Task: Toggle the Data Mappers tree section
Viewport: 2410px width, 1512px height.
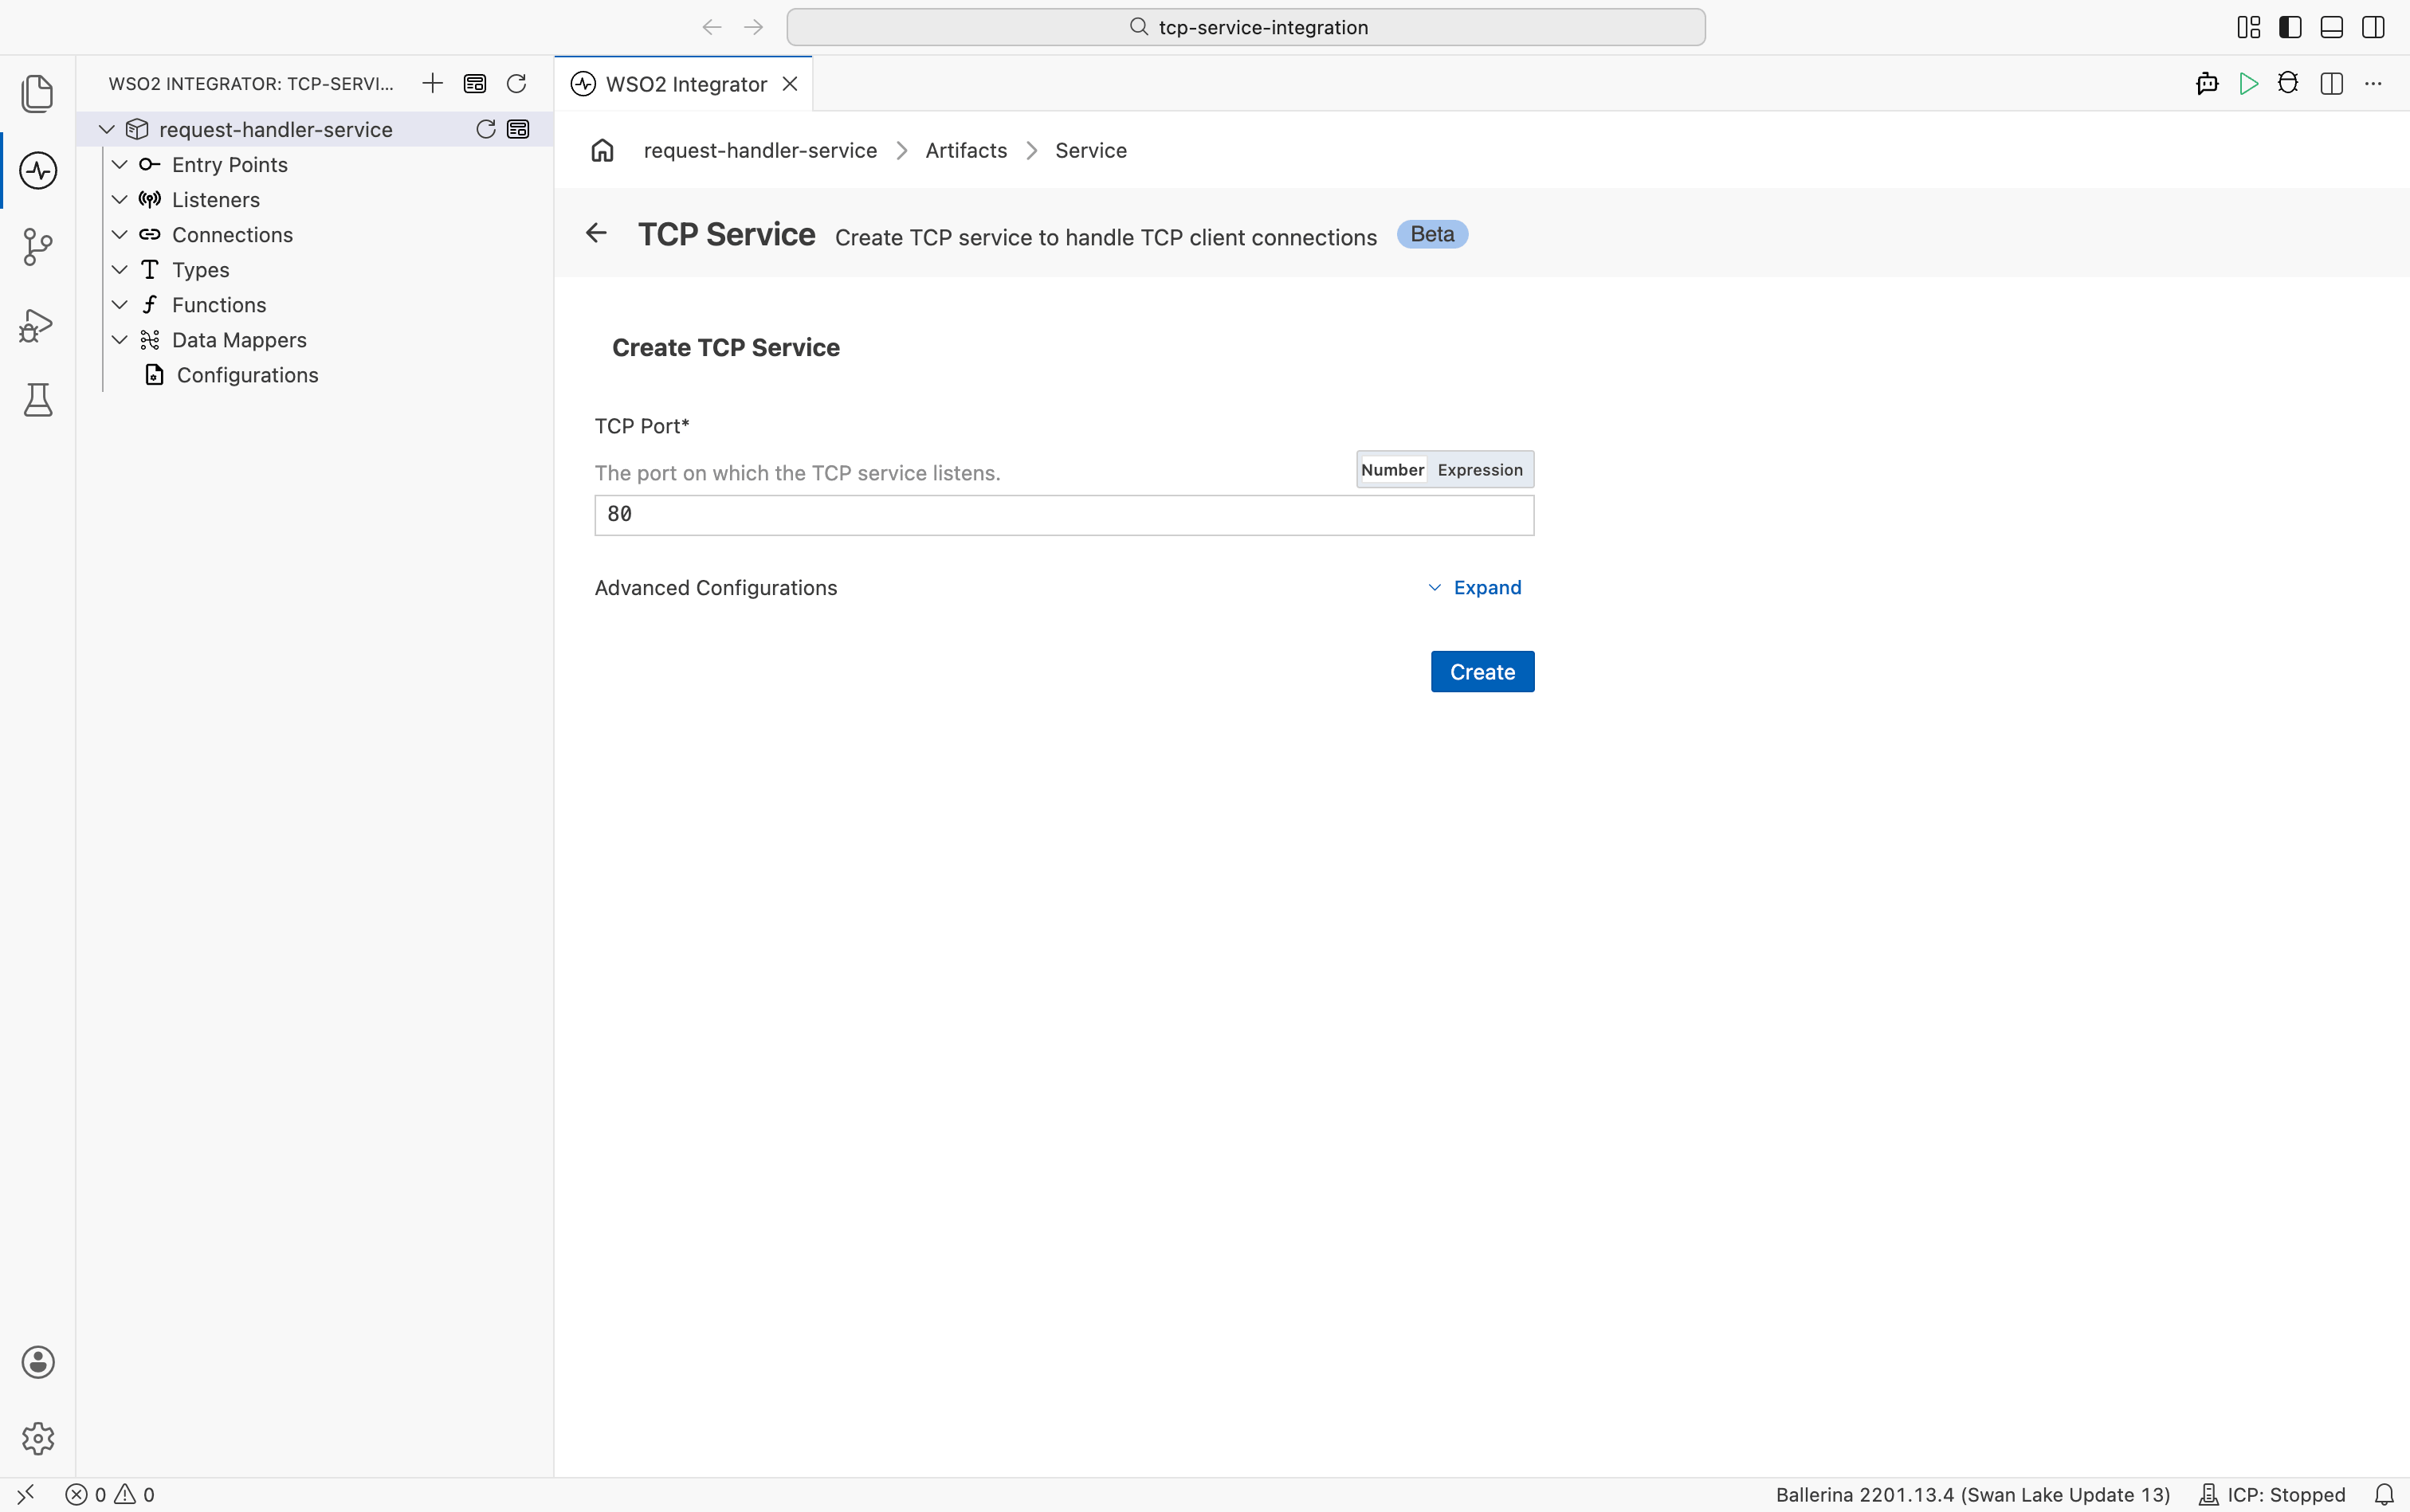Action: [x=120, y=340]
